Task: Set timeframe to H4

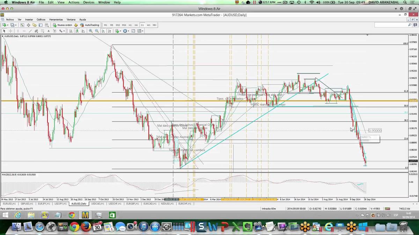Action: 136,25
